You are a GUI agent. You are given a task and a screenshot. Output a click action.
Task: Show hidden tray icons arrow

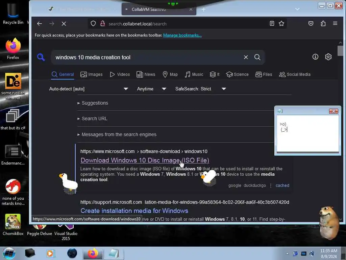pyautogui.click(x=287, y=254)
